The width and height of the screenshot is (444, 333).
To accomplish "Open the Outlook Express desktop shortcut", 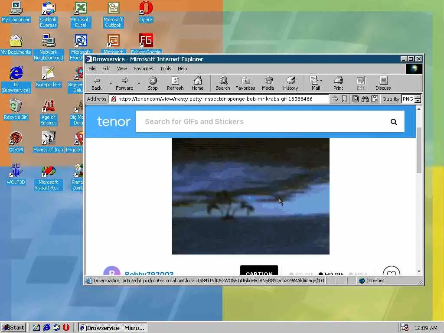I will (x=48, y=15).
